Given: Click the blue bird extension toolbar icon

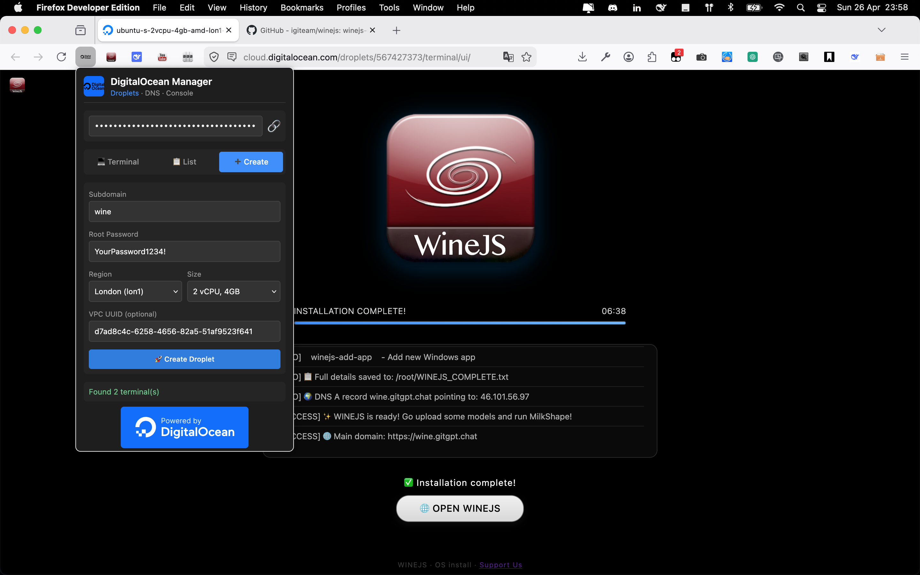Looking at the screenshot, I should coord(136,57).
